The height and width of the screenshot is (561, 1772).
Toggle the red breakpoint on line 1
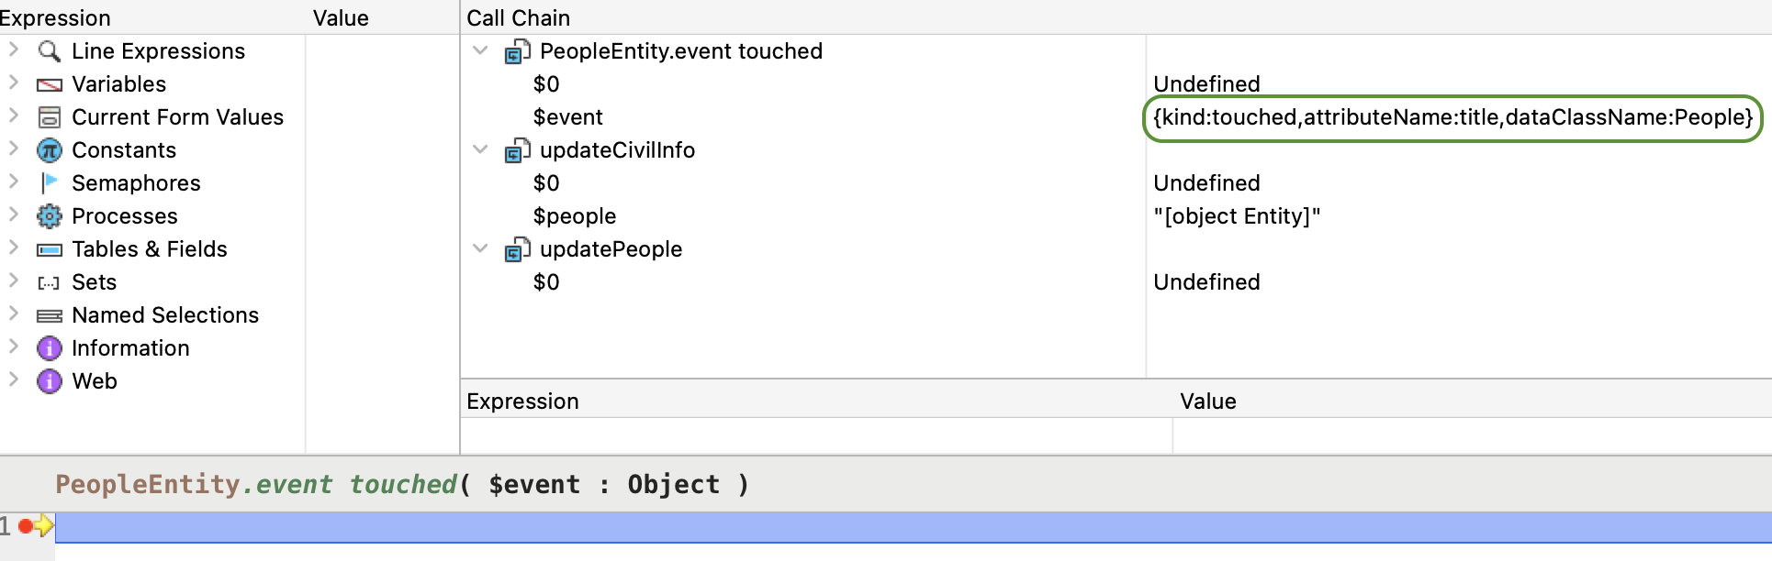pos(25,526)
